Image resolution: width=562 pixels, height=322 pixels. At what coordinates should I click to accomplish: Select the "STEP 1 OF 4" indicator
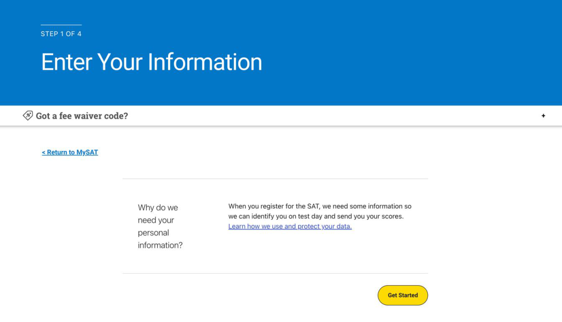tap(61, 34)
